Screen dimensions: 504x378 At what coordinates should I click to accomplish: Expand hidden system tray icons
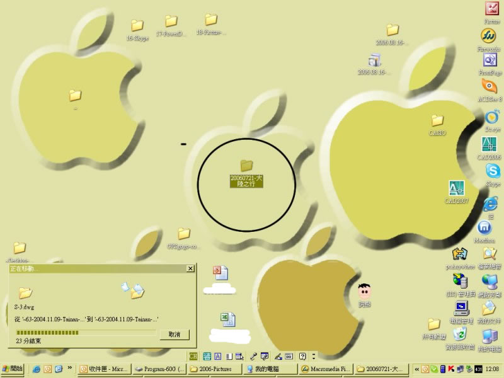417,369
